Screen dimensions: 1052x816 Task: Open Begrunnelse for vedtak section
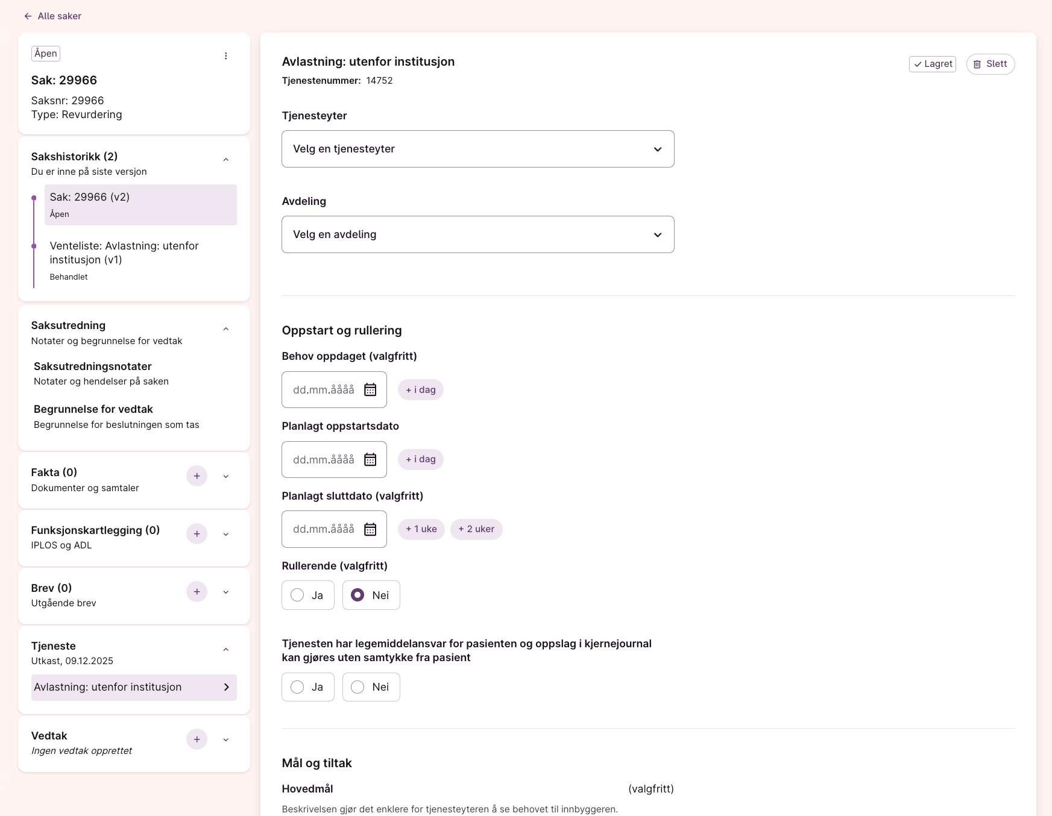[93, 409]
